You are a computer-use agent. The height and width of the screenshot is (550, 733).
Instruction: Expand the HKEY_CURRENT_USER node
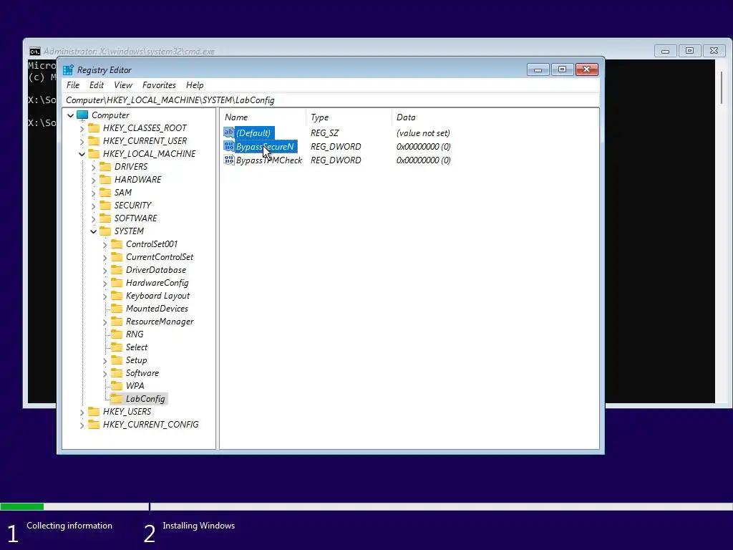[82, 141]
